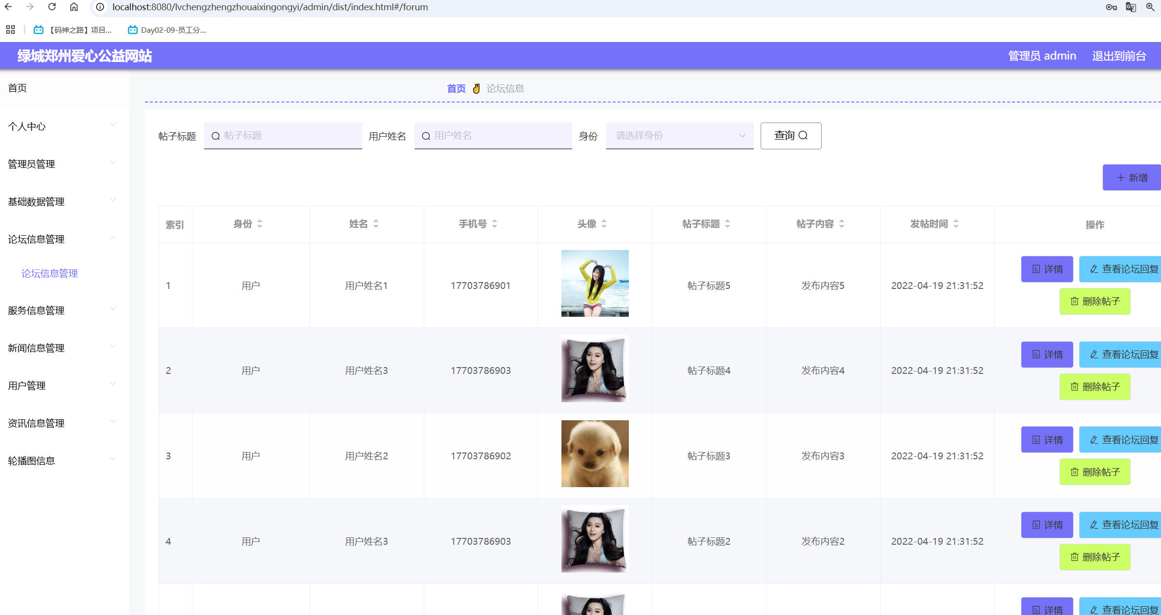The image size is (1161, 615).
Task: Click puppy avatar thumbnail in row 3
Action: [595, 453]
